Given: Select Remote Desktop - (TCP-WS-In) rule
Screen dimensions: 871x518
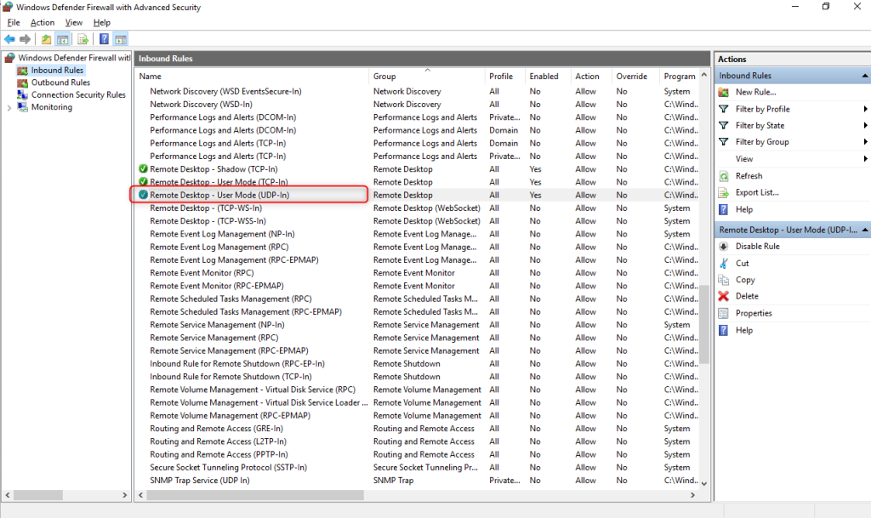Looking at the screenshot, I should pyautogui.click(x=206, y=208).
